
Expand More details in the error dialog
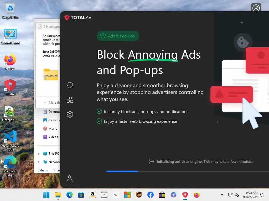(x=51, y=102)
